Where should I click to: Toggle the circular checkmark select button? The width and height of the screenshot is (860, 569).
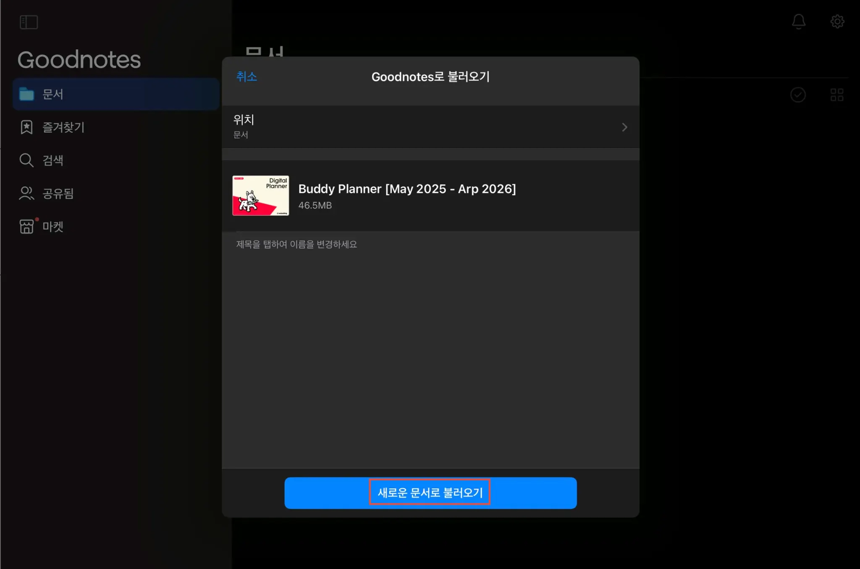(x=798, y=95)
